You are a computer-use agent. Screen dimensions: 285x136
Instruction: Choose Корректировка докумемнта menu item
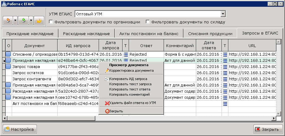pyautogui.click(x=131, y=71)
